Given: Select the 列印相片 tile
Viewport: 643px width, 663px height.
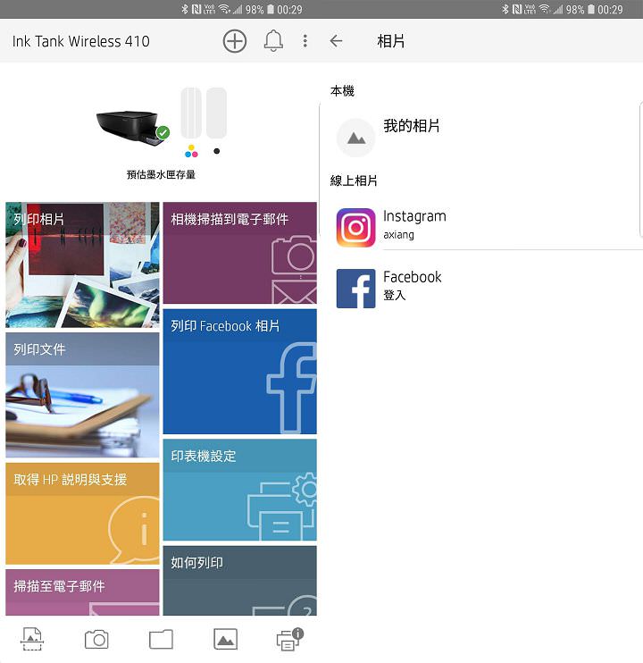Looking at the screenshot, I should tap(82, 264).
